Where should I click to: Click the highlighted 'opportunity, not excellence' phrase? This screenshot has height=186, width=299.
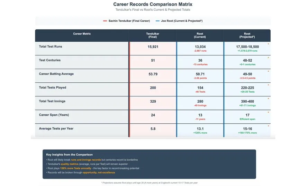click(x=99, y=173)
